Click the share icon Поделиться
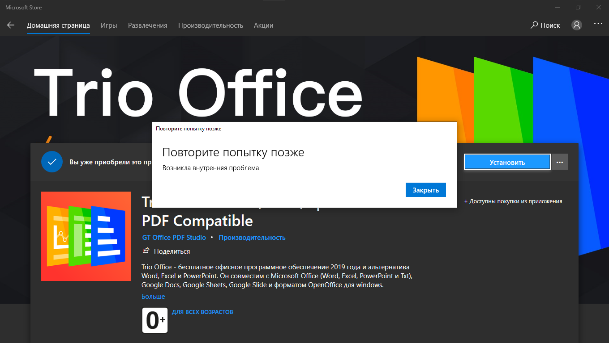Viewport: 609px width, 343px height. [x=166, y=251]
